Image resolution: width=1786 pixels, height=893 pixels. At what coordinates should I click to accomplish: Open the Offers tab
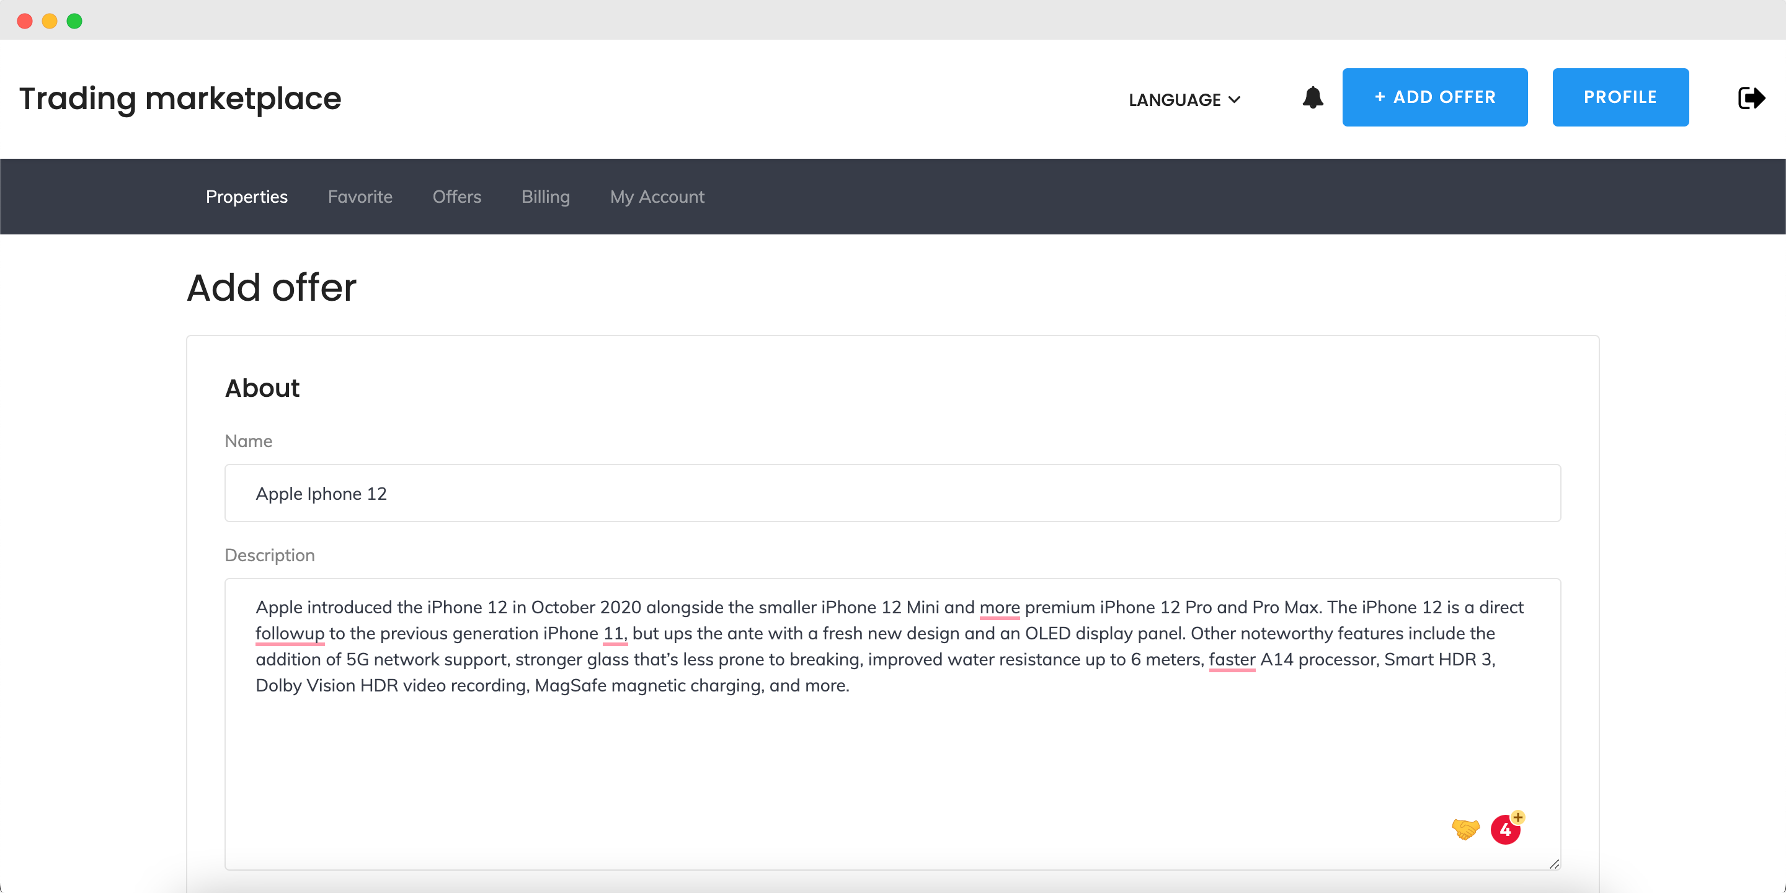click(x=456, y=197)
